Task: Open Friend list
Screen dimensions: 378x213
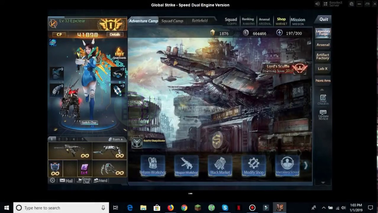Action: pyautogui.click(x=101, y=180)
